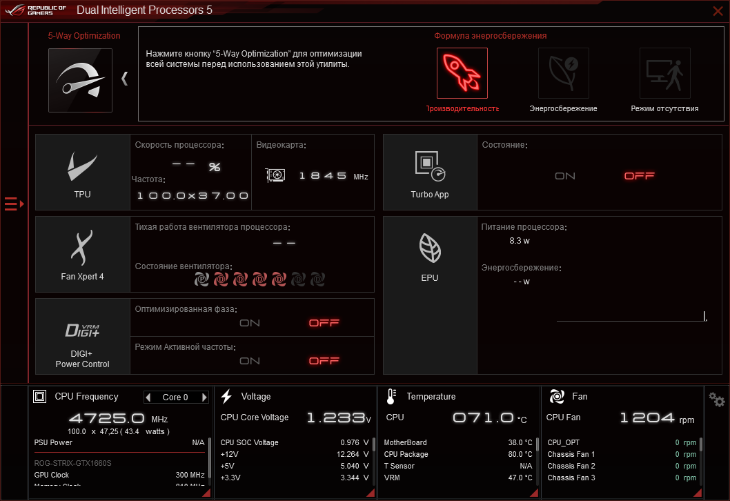The width and height of the screenshot is (730, 501).
Task: Click the EPU power usage graph
Action: click(x=632, y=315)
